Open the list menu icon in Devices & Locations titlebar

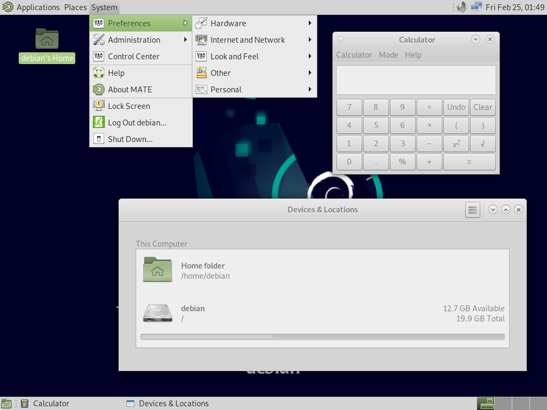[472, 209]
